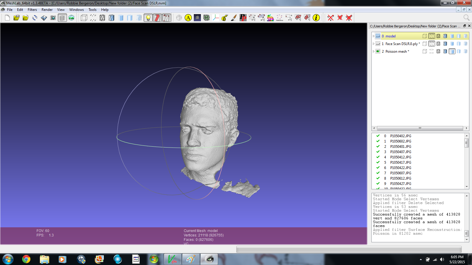Click the magnifier search icon in toolbar
This screenshot has height=265, width=472.
466,18
